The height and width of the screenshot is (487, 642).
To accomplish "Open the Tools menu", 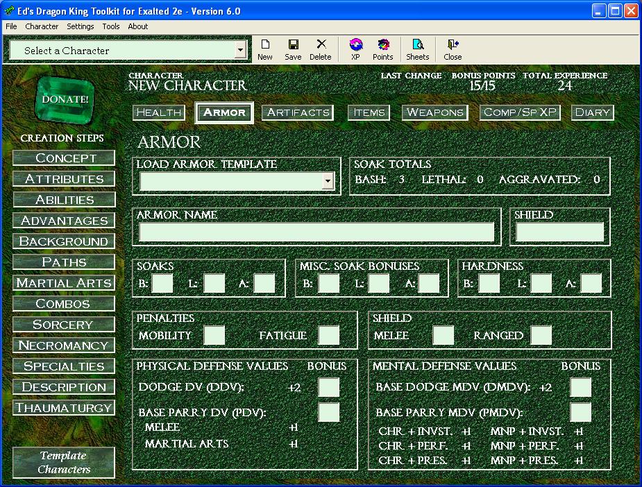I will click(x=111, y=26).
